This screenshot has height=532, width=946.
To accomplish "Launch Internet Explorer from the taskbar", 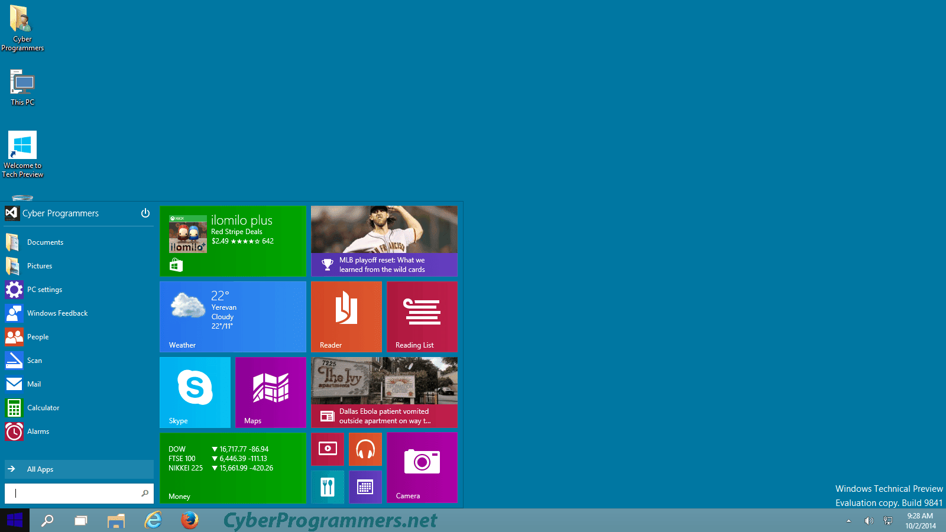I will (153, 520).
